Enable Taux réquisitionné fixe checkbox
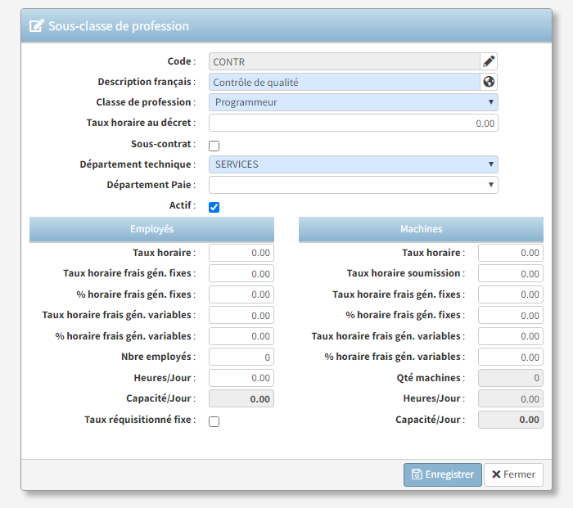The height and width of the screenshot is (508, 573). click(x=214, y=421)
